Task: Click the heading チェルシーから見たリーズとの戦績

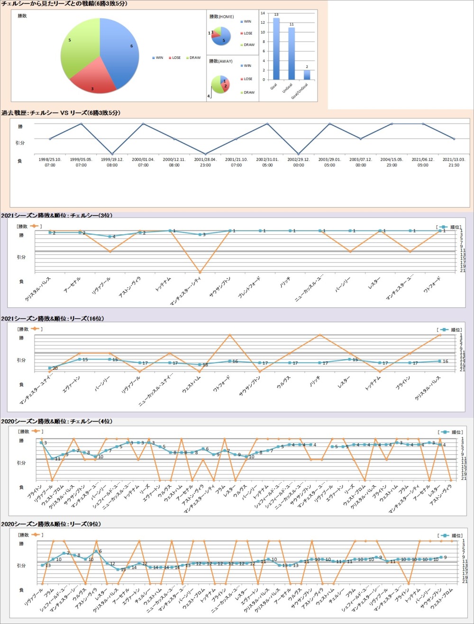Action: pyautogui.click(x=64, y=4)
